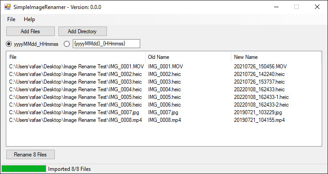
Task: Click old name cell IMG_0002.heic
Action: (164, 74)
